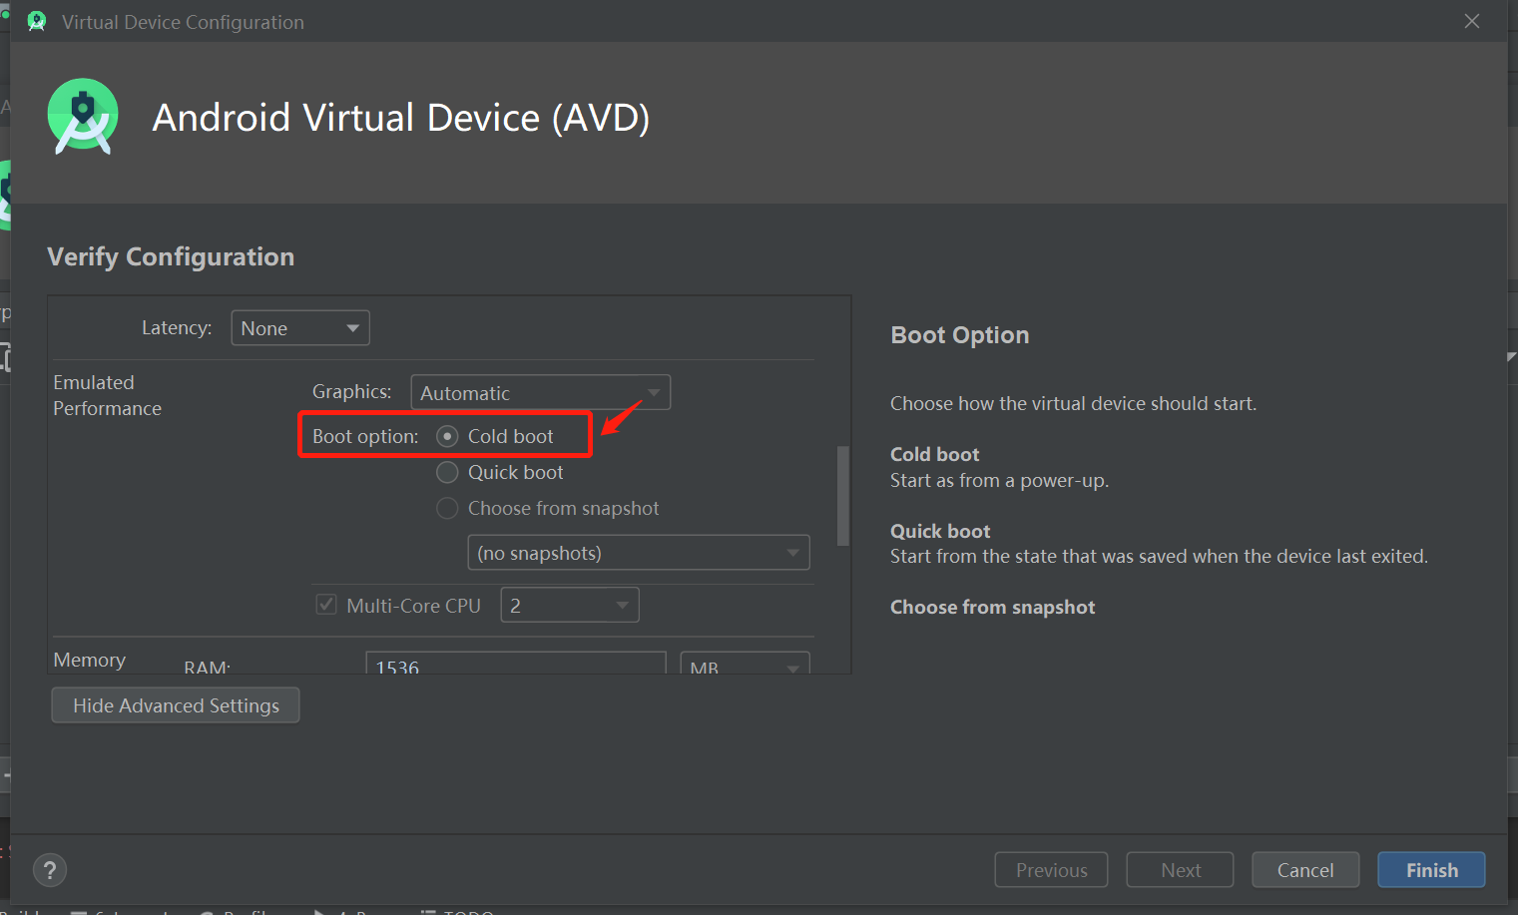1518x915 pixels.
Task: Close the Virtual Device Configuration dialog
Action: tap(1471, 21)
